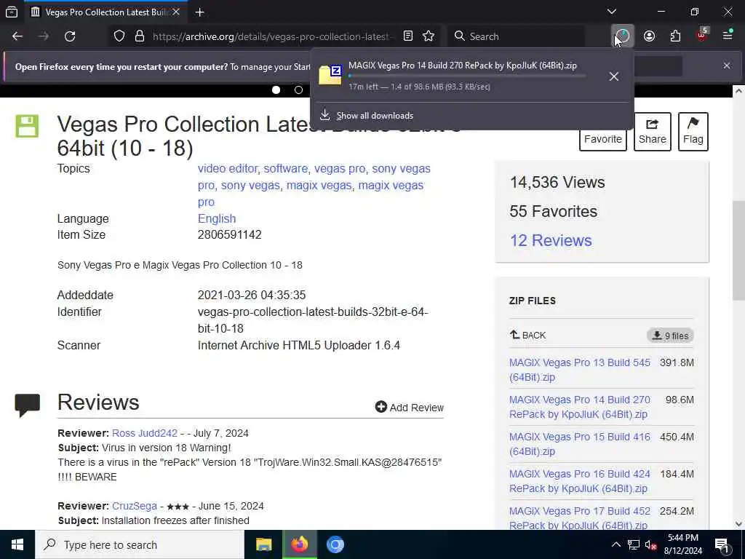The width and height of the screenshot is (745, 559).
Task: Download MAGIX Vegas Pro 13 Build 545 zip
Action: point(580,370)
